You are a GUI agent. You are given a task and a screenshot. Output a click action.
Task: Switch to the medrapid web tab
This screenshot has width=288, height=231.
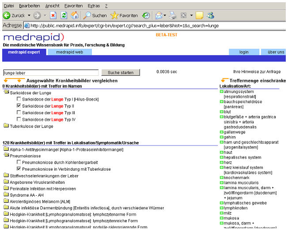[70, 52]
